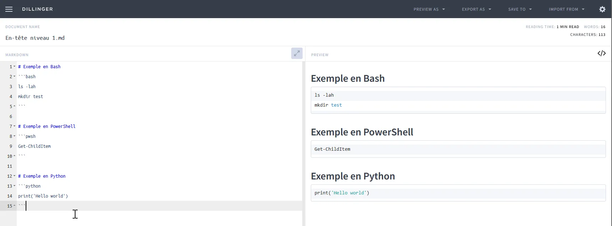Open the Import From menu
This screenshot has width=612, height=226.
pyautogui.click(x=566, y=9)
